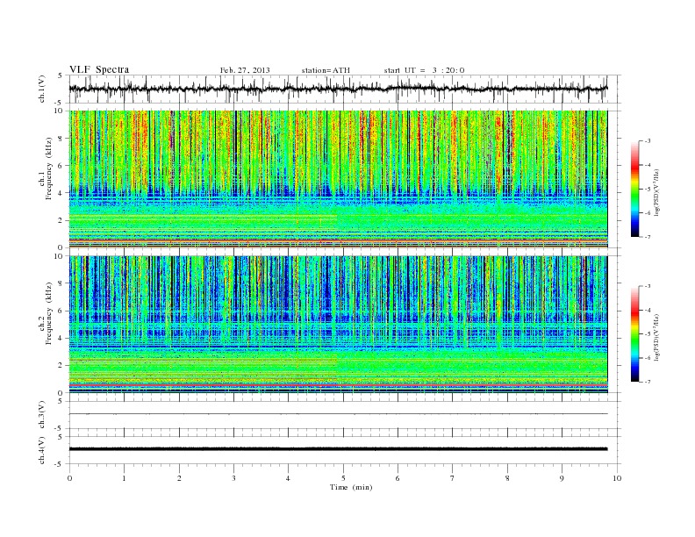Click the "-7" label on ch.2 color bar
Viewport: 695px width, 537px height.
[x=648, y=382]
